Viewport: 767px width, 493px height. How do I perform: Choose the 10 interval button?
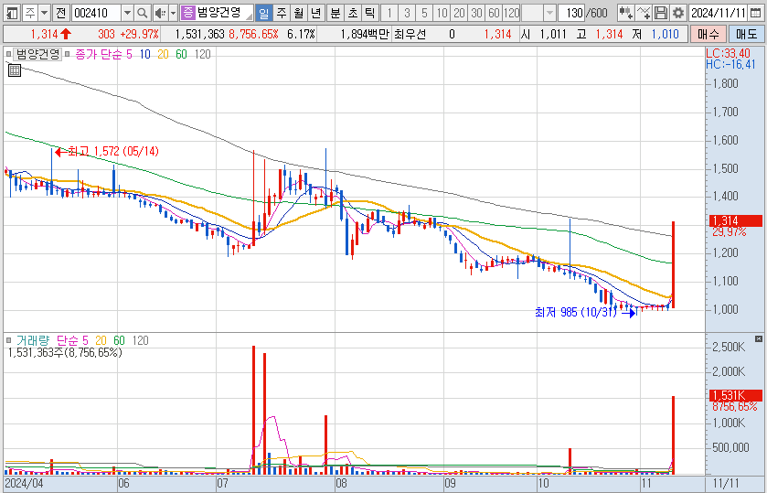click(x=442, y=13)
